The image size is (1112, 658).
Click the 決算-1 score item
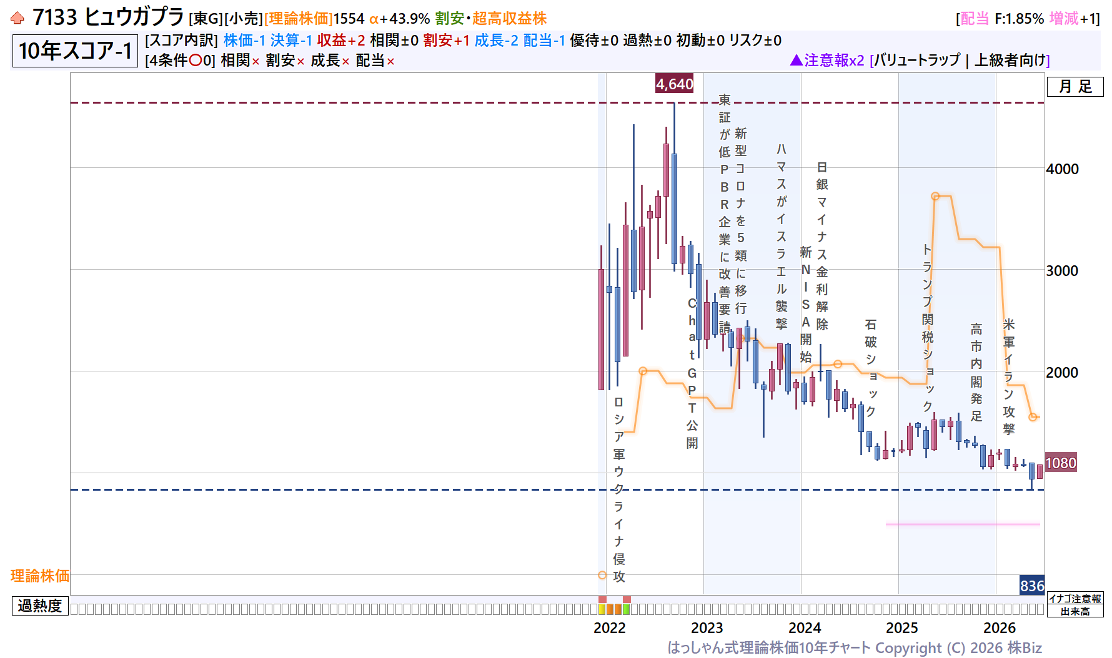(x=291, y=41)
